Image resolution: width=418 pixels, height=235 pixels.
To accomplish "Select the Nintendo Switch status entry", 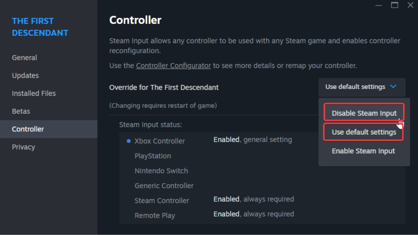I will click(x=161, y=171).
